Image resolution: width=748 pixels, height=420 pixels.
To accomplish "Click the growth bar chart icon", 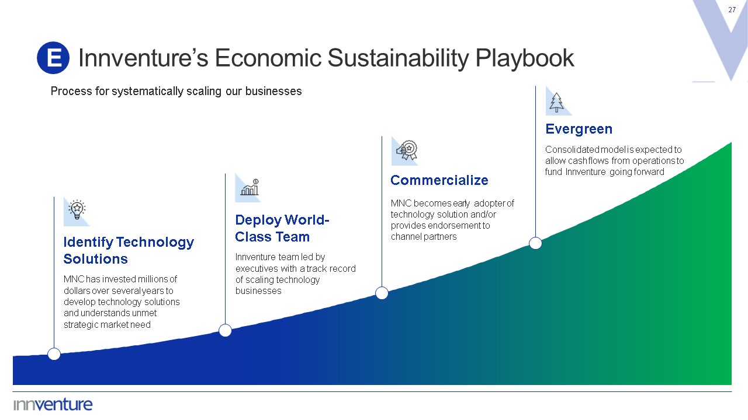I will [248, 187].
